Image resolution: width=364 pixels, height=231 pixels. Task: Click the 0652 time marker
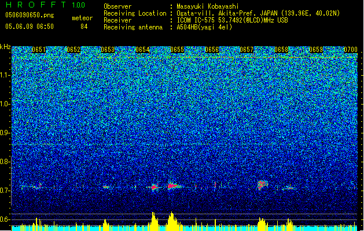pos(73,50)
